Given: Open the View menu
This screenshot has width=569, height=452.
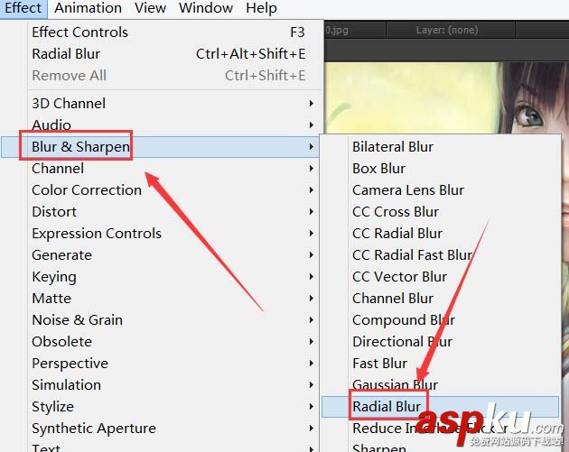Looking at the screenshot, I should (150, 8).
